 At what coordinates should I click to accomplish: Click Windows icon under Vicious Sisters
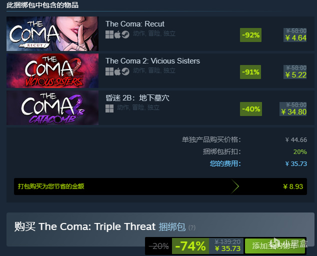pyautogui.click(x=109, y=71)
